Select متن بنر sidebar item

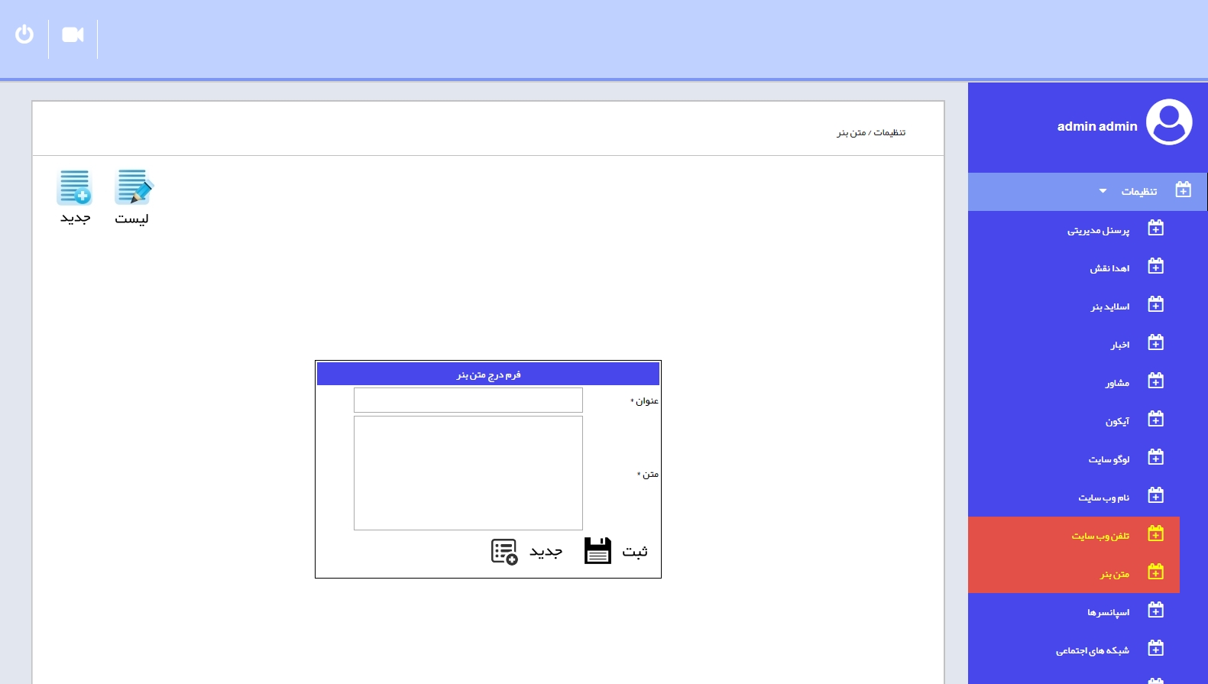click(x=1114, y=574)
